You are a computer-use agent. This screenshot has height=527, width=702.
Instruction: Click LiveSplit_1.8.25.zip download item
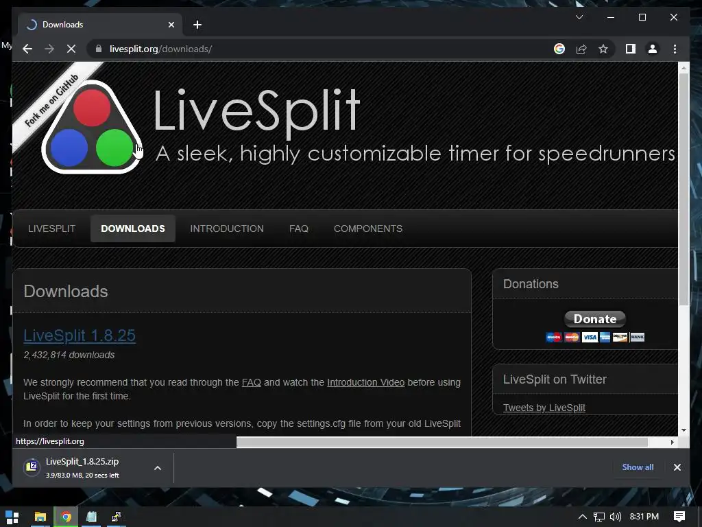tap(83, 467)
